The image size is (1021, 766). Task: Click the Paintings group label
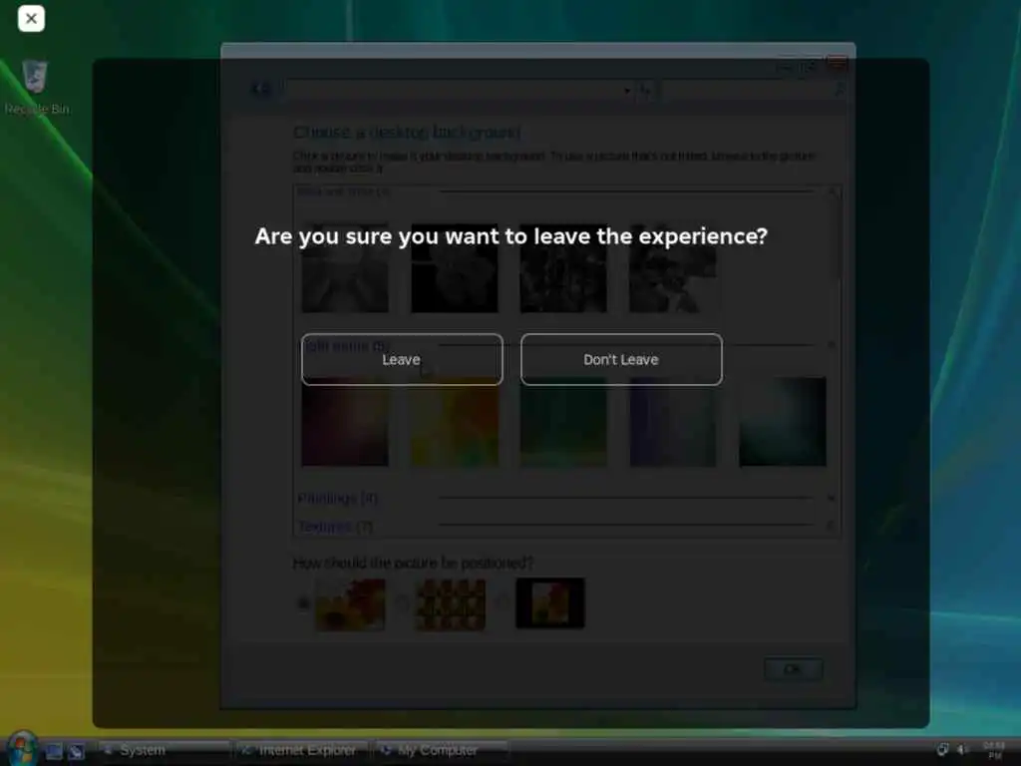[x=337, y=499]
